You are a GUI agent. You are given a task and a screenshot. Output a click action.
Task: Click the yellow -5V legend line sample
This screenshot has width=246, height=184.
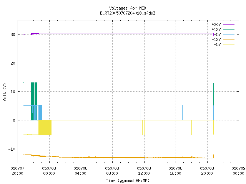(229, 44)
